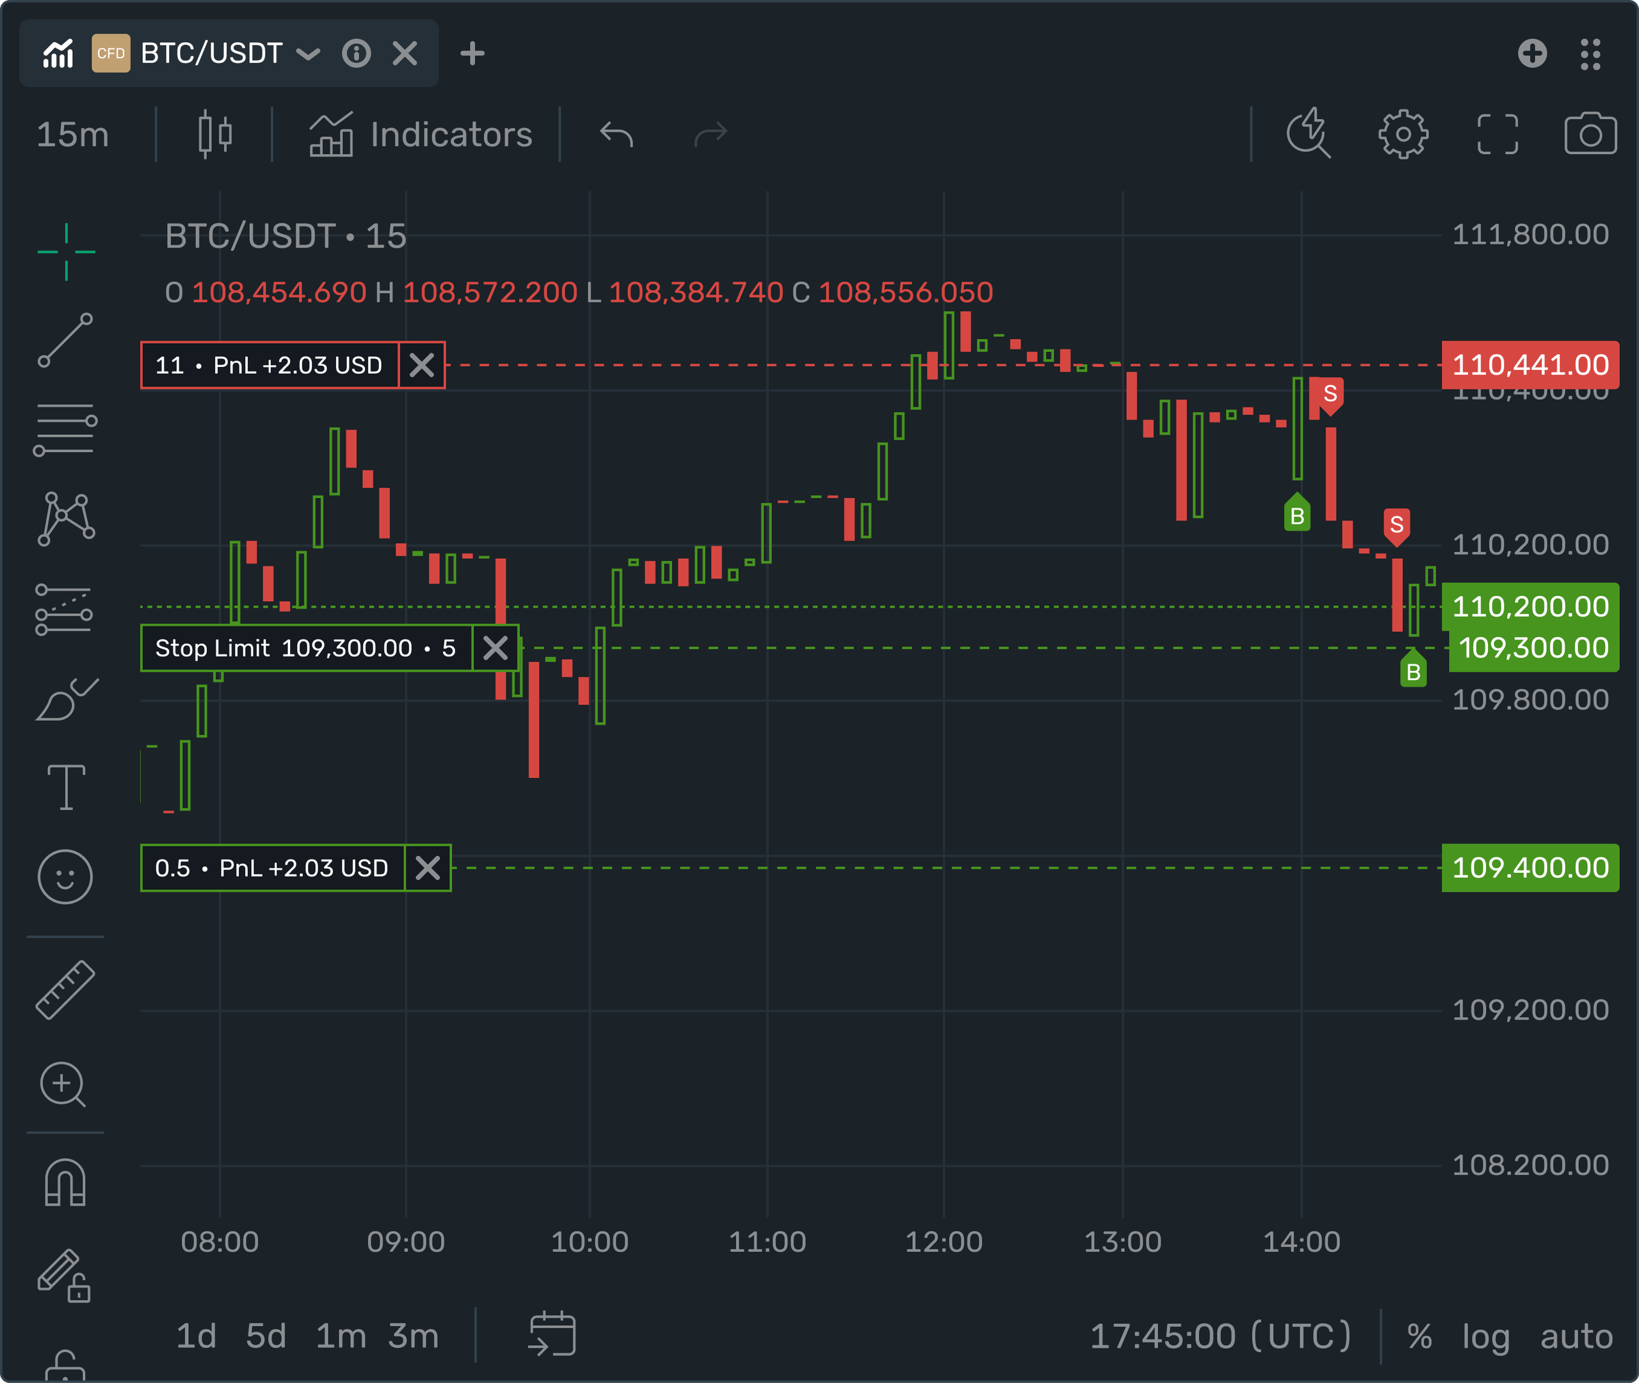
Task: Set range to 3m
Action: click(413, 1336)
